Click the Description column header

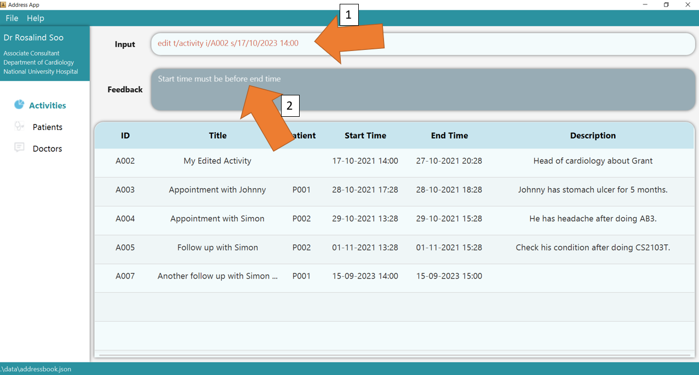point(593,135)
